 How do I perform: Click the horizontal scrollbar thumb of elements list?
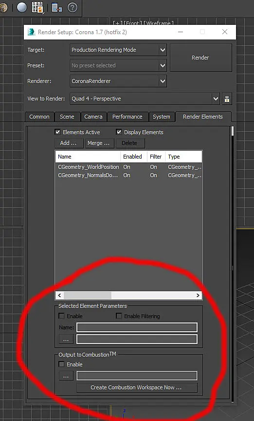[x=88, y=295]
